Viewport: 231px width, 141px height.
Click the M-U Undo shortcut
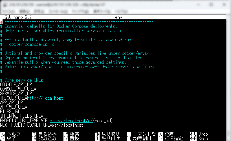(199, 134)
